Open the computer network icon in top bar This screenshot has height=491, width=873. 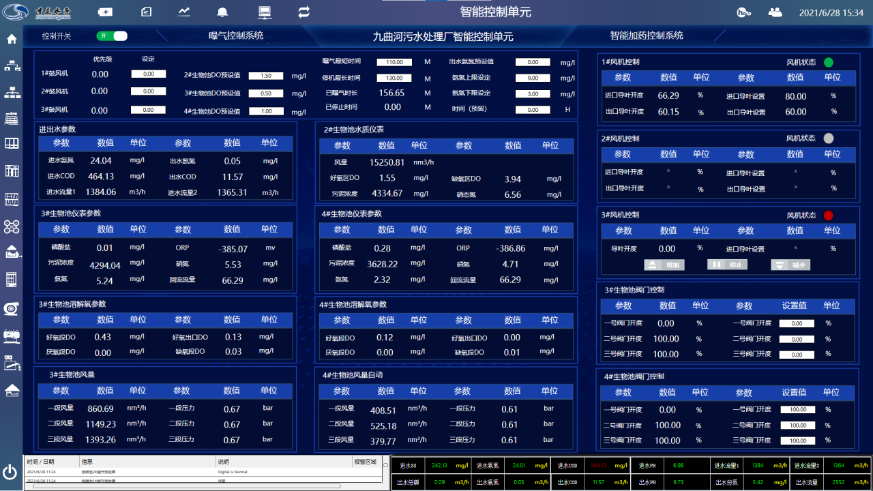click(x=265, y=12)
